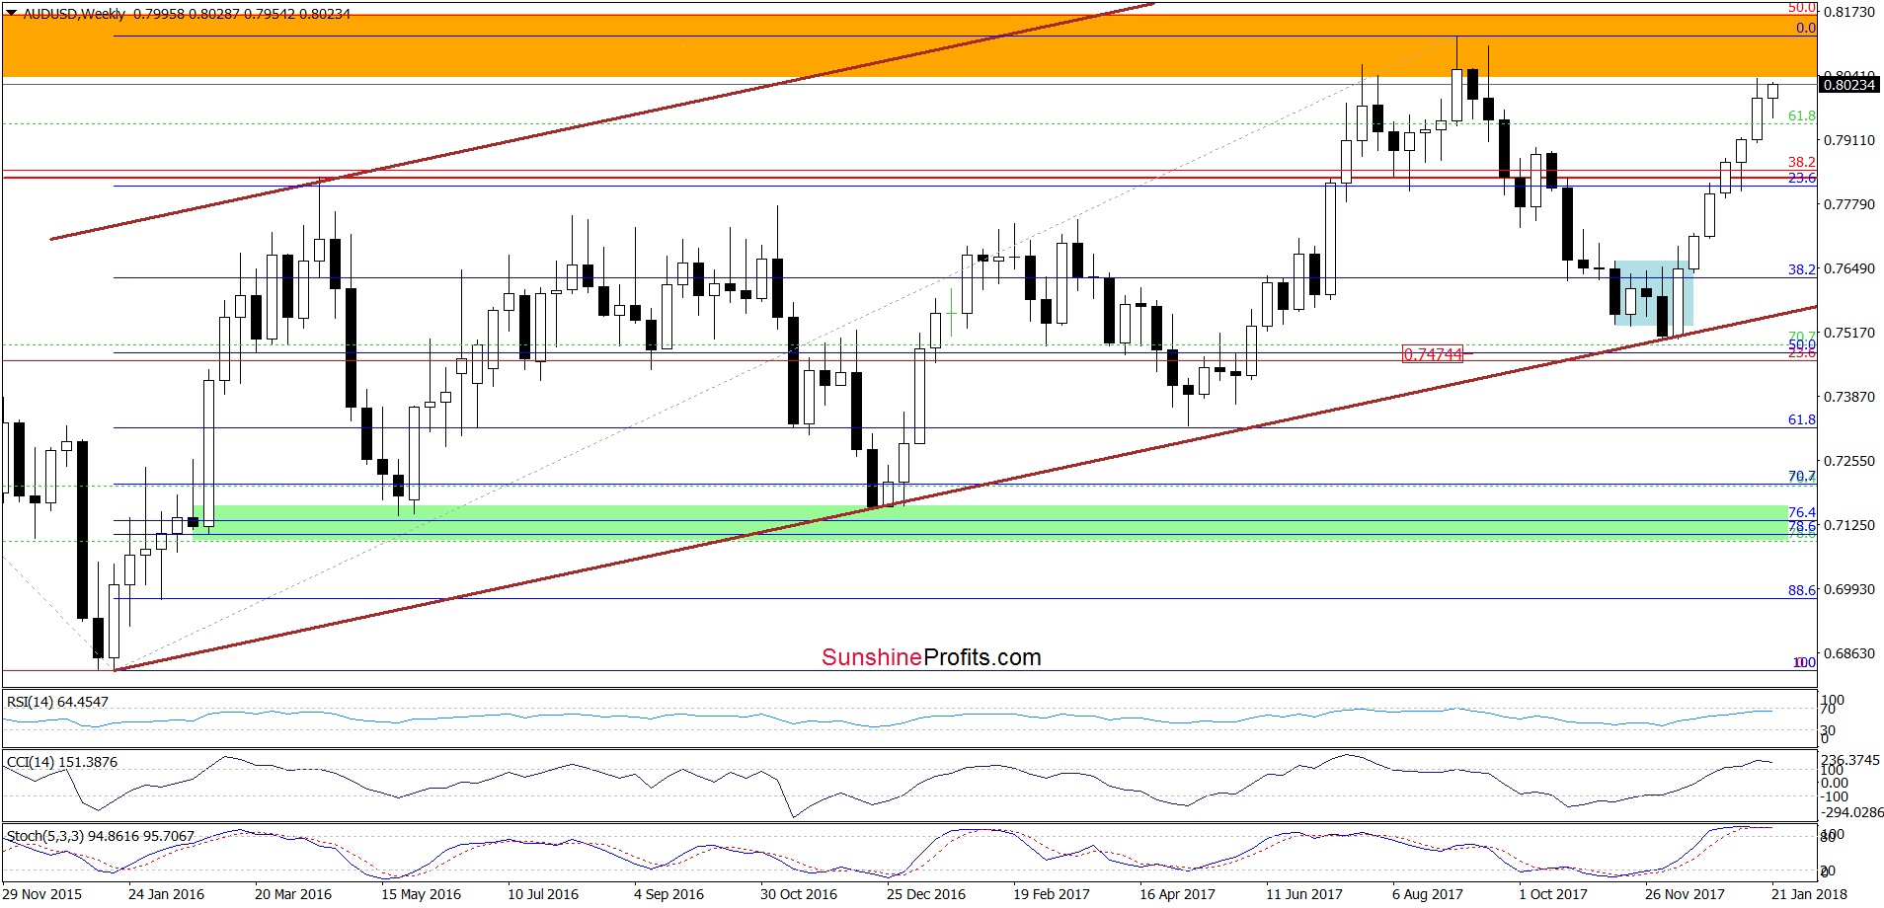Image resolution: width=1884 pixels, height=908 pixels.
Task: Click the green 61.8 Fibonacci level label
Action: tap(1802, 115)
